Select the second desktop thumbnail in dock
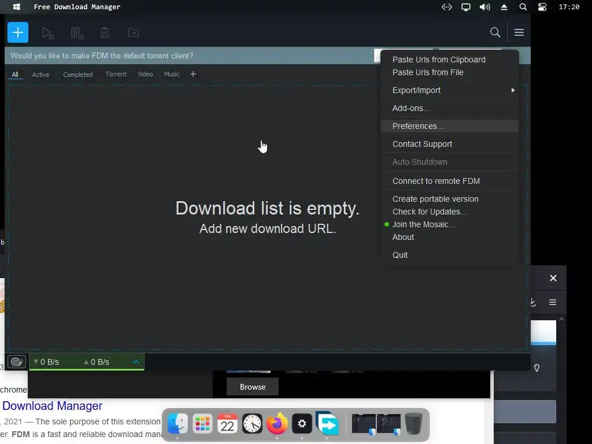Viewport: 592px width, 444px height. pyautogui.click(x=388, y=424)
